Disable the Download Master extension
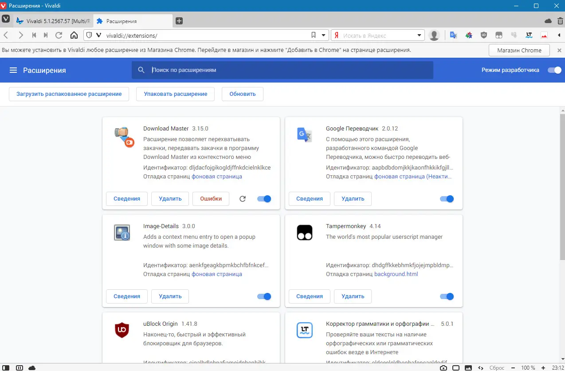This screenshot has width=565, height=371. (x=264, y=199)
